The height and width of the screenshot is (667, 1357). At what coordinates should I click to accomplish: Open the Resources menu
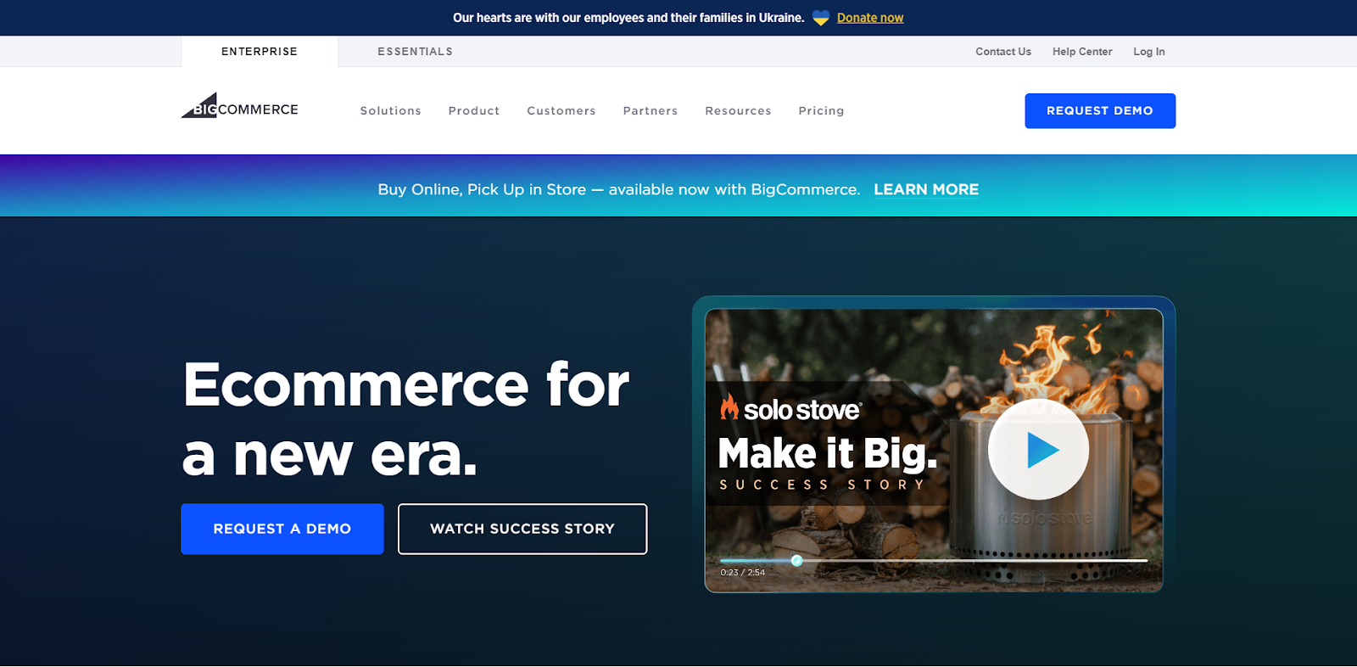click(x=738, y=111)
